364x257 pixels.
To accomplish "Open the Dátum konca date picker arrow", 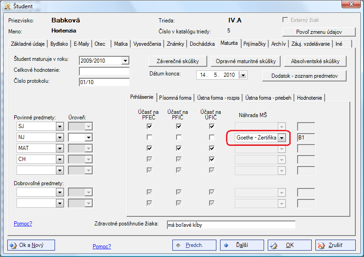I will pyautogui.click(x=243, y=75).
